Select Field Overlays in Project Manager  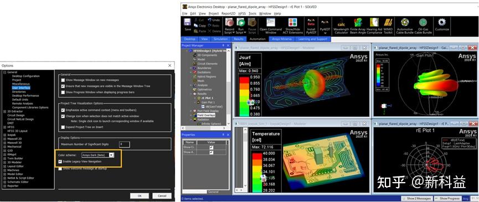pyautogui.click(x=206, y=115)
